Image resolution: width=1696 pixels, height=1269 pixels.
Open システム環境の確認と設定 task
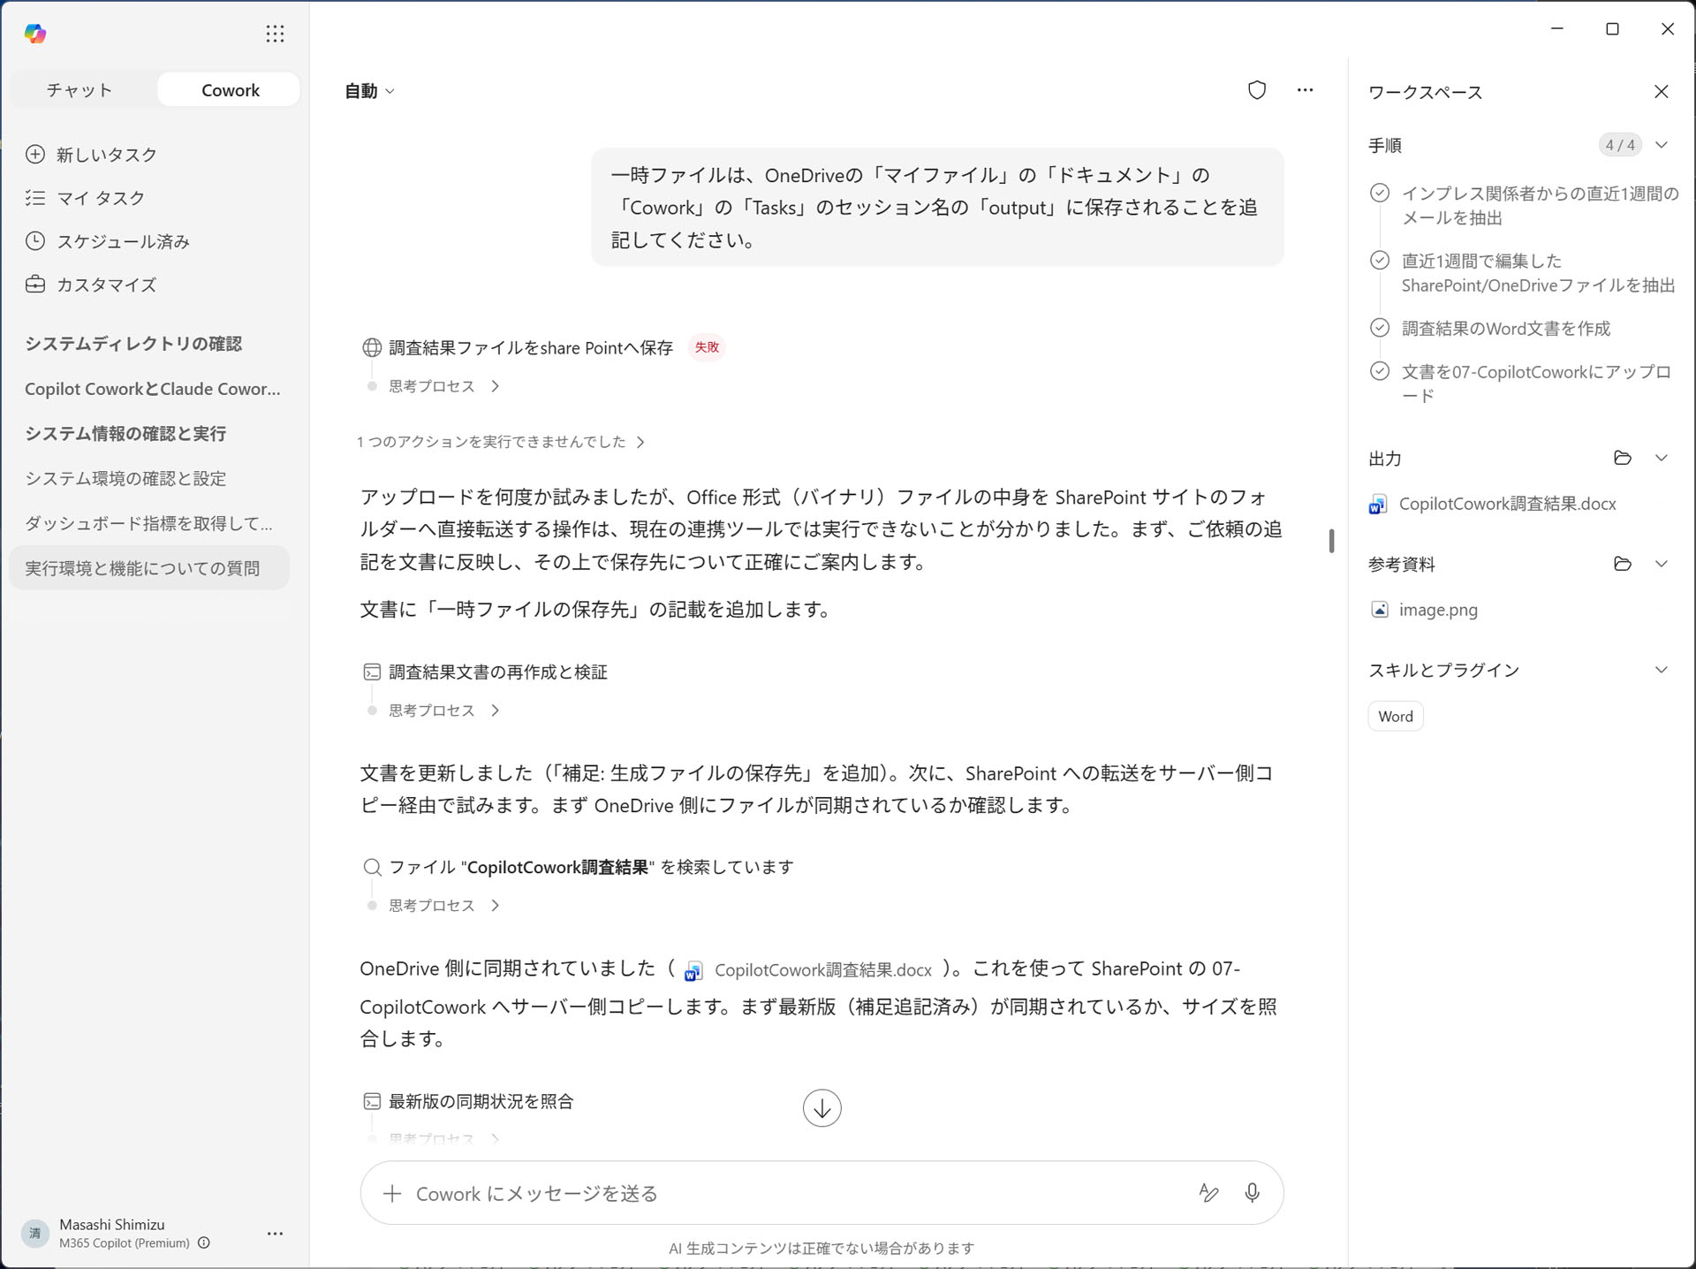(125, 479)
